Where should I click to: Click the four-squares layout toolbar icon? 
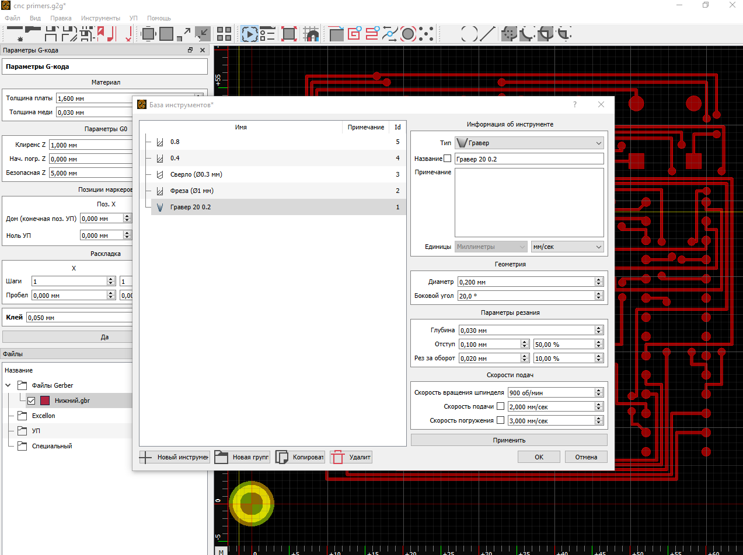click(x=224, y=33)
